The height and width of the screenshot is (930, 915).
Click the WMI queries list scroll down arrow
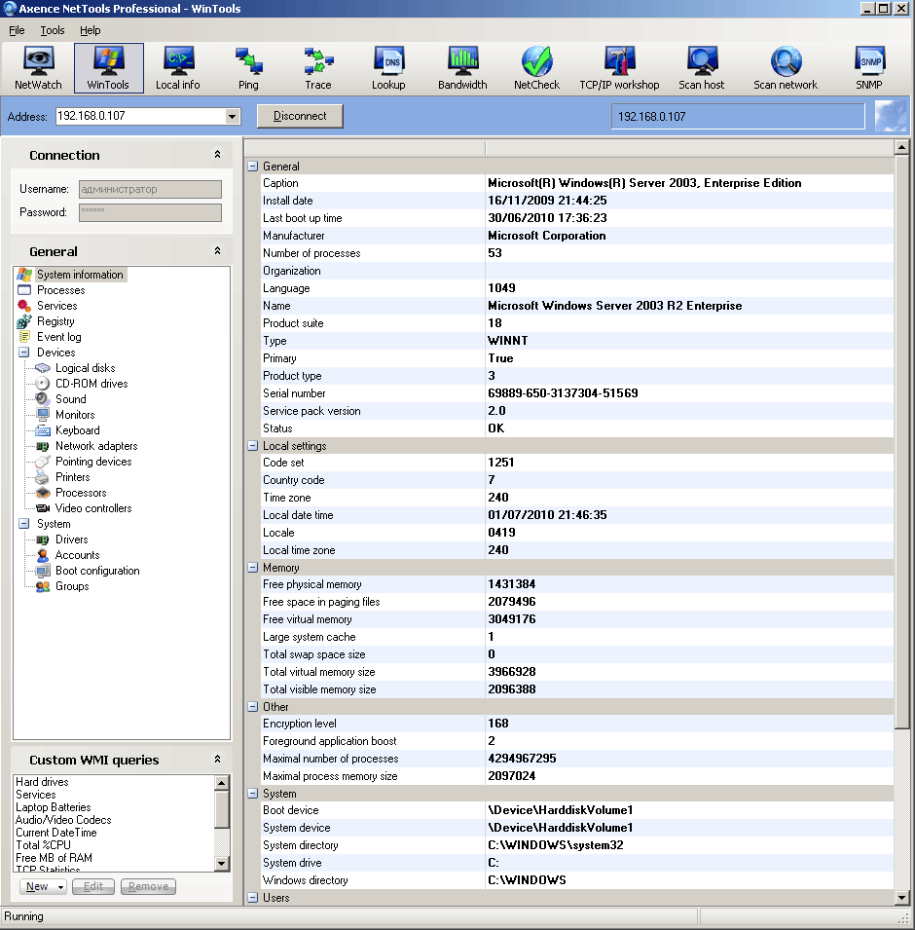tap(221, 863)
